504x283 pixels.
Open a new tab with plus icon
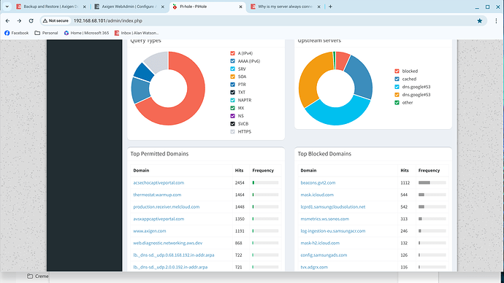coord(330,7)
